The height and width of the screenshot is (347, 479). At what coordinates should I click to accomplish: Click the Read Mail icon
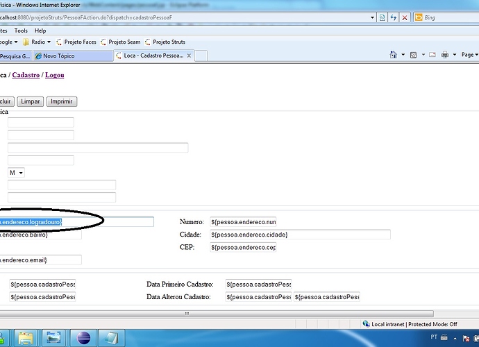click(x=432, y=55)
